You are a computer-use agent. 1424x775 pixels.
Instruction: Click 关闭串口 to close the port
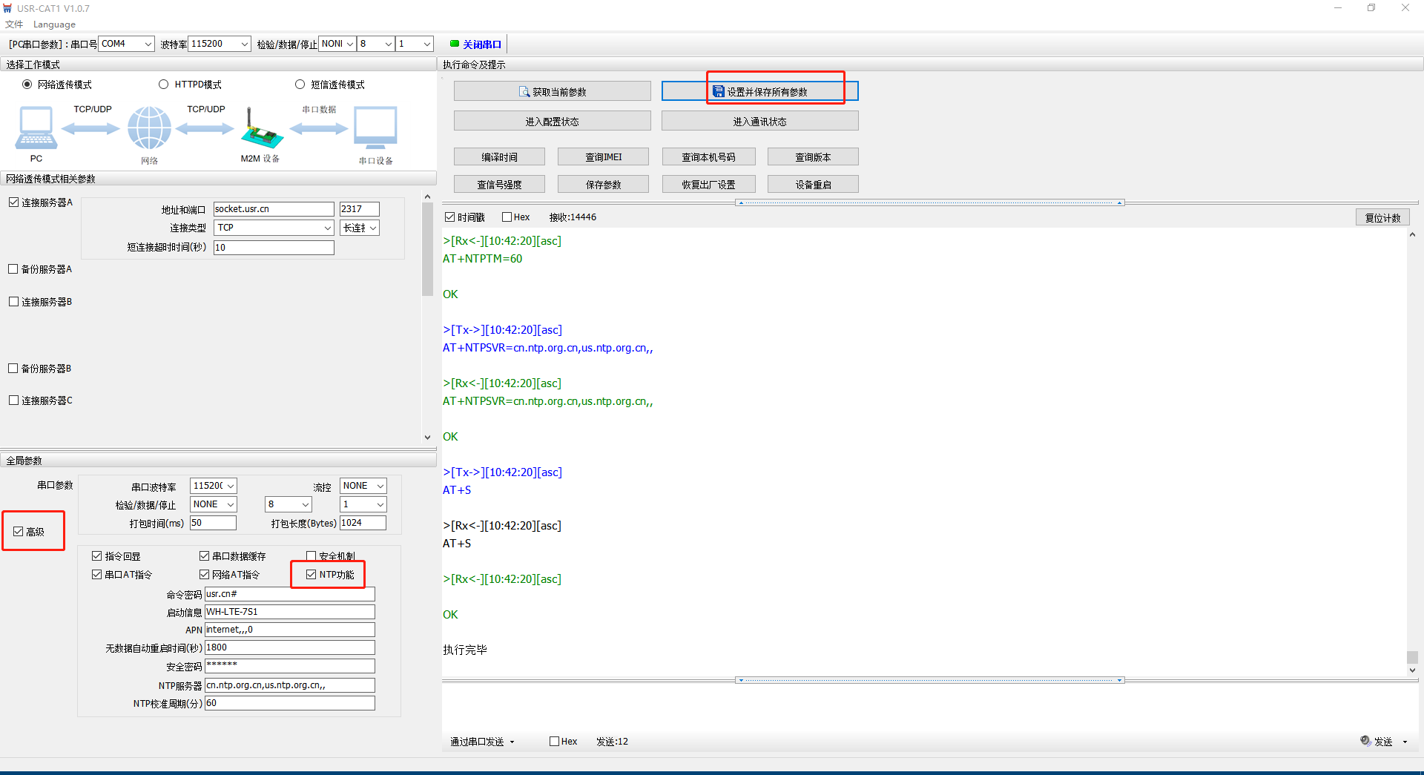point(475,44)
